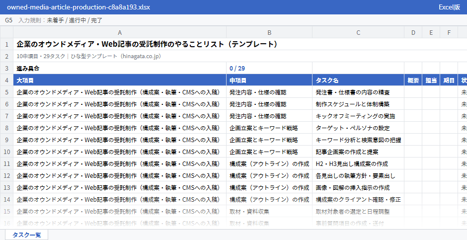This screenshot has width=467, height=240.
Task: Click the Excel版 link
Action: (x=449, y=7)
